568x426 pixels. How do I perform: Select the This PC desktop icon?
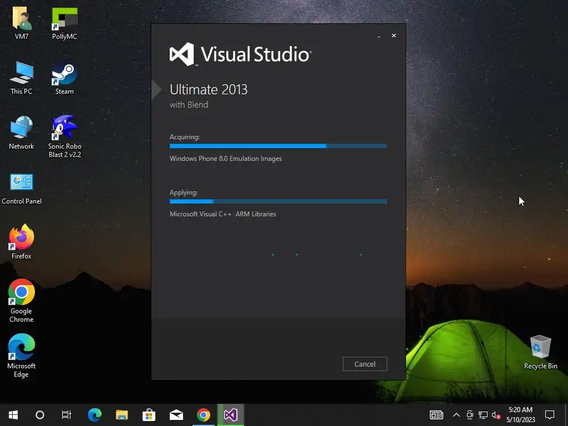[x=22, y=78]
